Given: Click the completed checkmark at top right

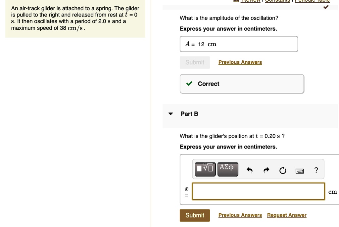Looking at the screenshot, I should point(326,7).
